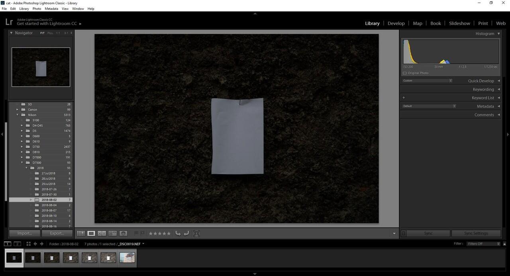
Task: Open Filters Off dropdown
Action: click(x=483, y=244)
